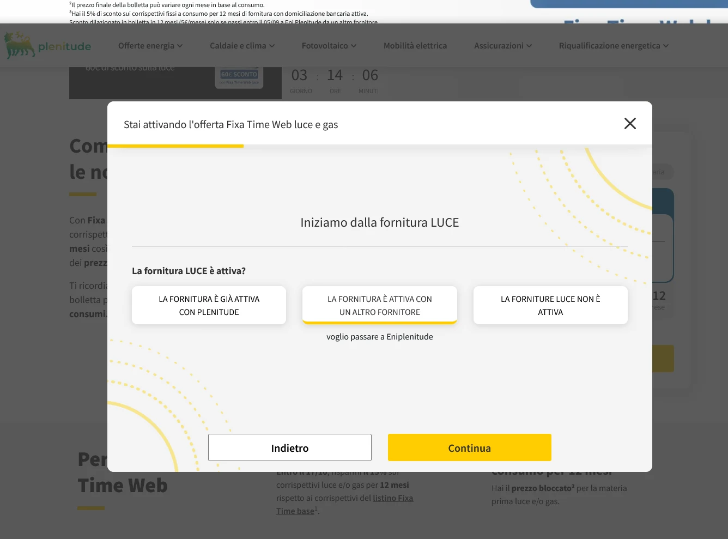Click the 'Iniziamo dalla fornitura LUCE' heading

pos(380,222)
